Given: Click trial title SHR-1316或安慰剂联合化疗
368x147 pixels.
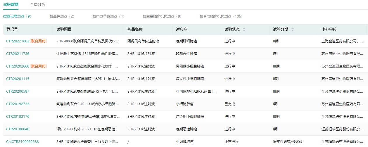Looking at the screenshot, I should coord(88,91).
